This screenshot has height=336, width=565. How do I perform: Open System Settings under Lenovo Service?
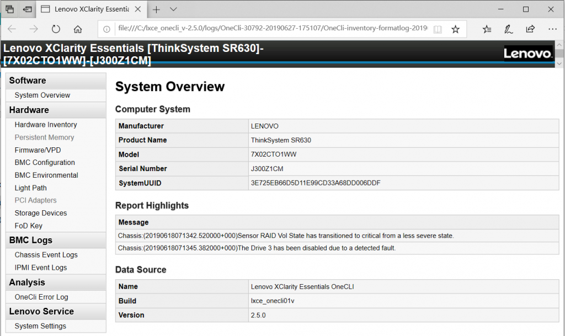pyautogui.click(x=40, y=326)
